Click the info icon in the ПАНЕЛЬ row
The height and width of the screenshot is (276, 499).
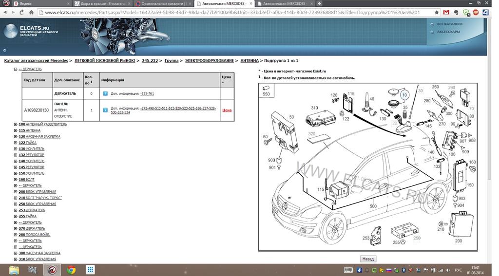[x=105, y=110]
